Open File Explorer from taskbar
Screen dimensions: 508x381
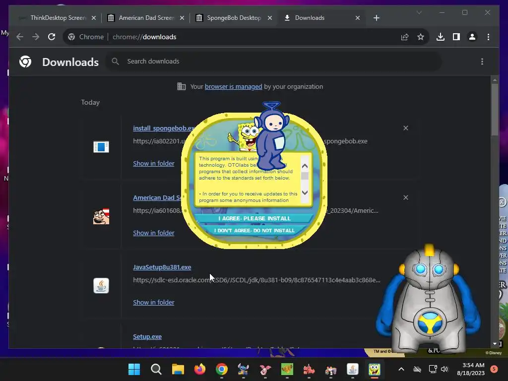click(x=178, y=369)
